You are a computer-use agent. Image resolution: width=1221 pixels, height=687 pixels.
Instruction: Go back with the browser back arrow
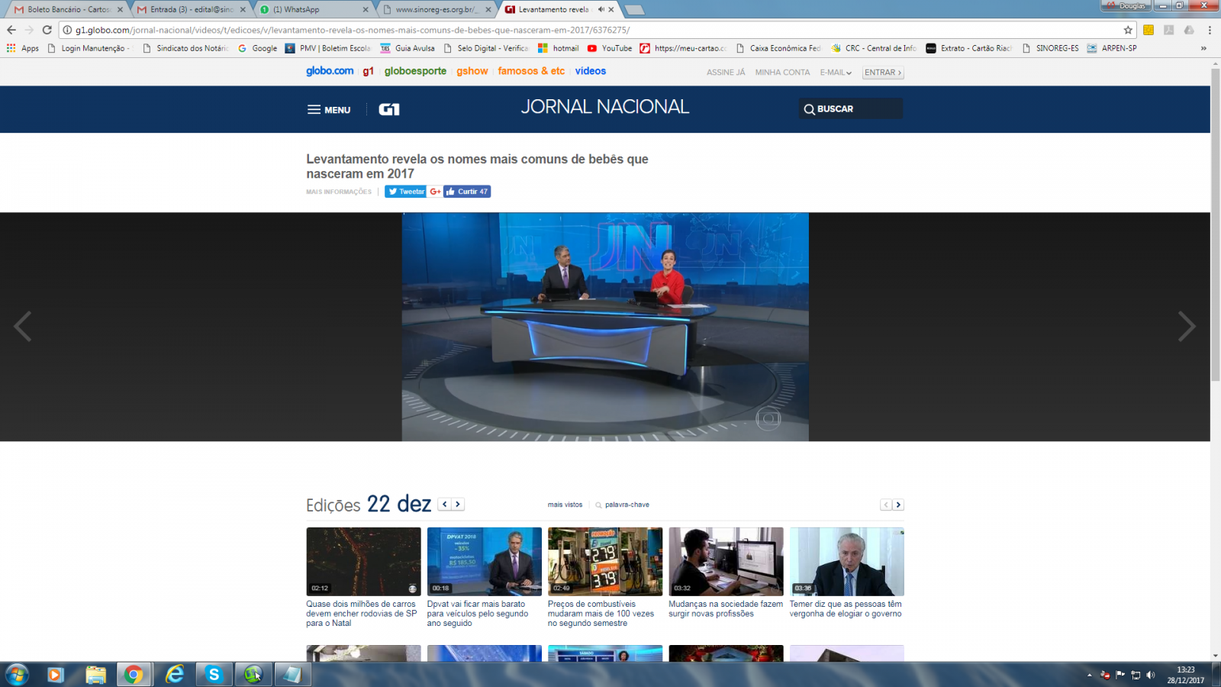[11, 30]
